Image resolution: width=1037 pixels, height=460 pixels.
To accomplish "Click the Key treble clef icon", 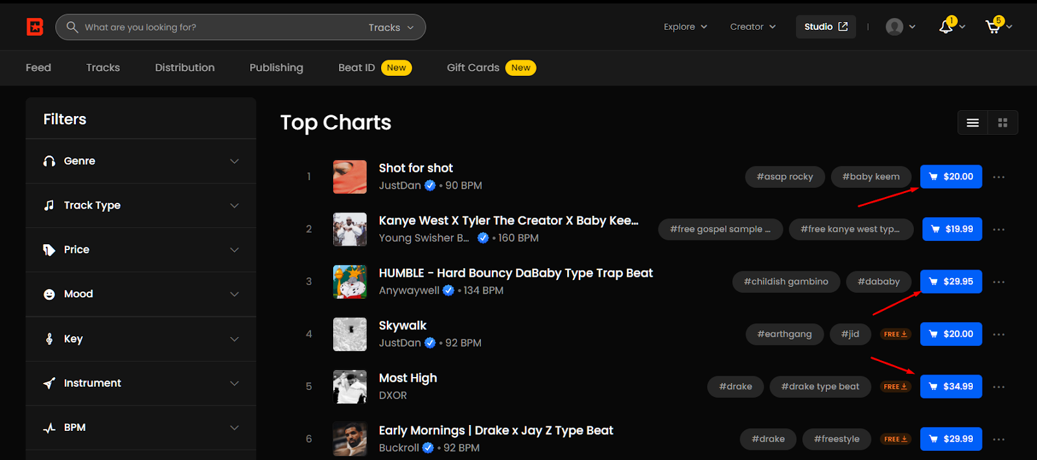I will click(49, 339).
